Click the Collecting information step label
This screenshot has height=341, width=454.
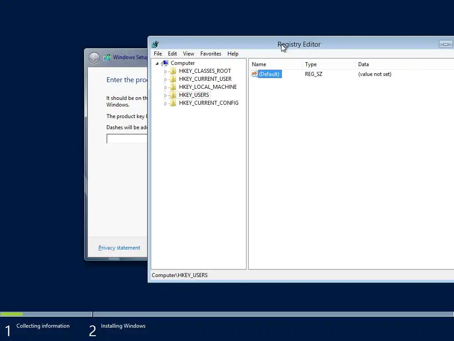point(43,326)
